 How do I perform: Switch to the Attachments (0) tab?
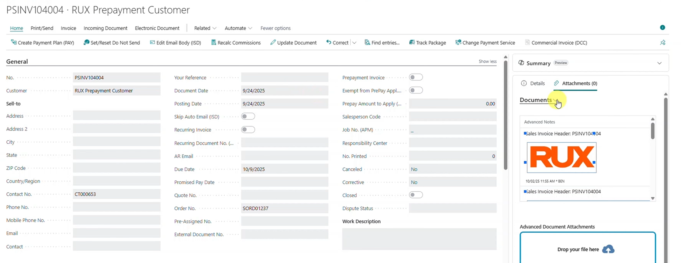pos(575,83)
